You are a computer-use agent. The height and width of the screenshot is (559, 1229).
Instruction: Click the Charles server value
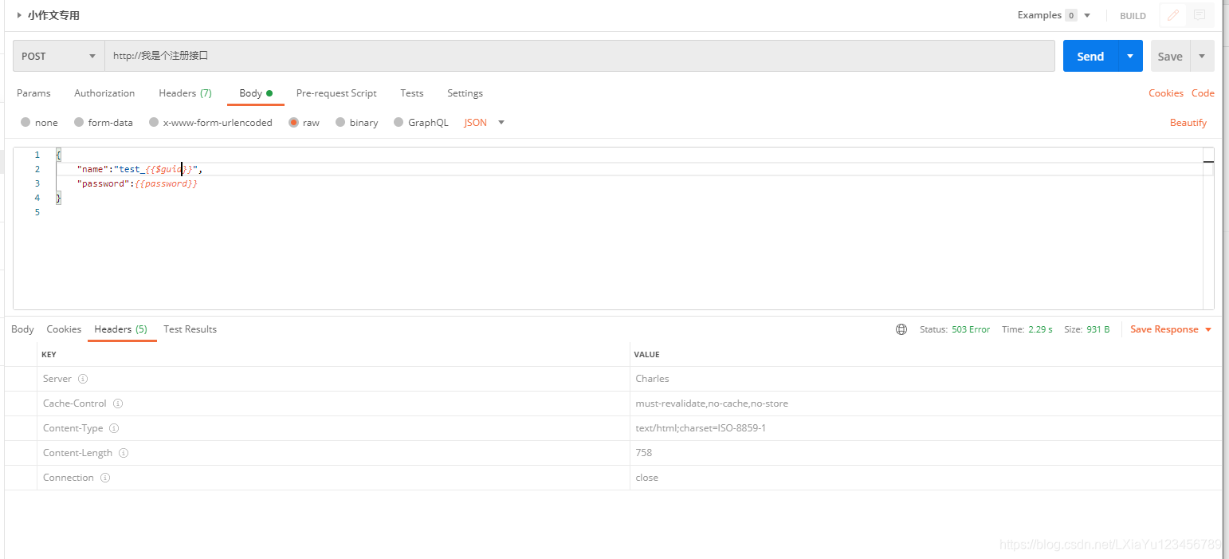pos(652,379)
